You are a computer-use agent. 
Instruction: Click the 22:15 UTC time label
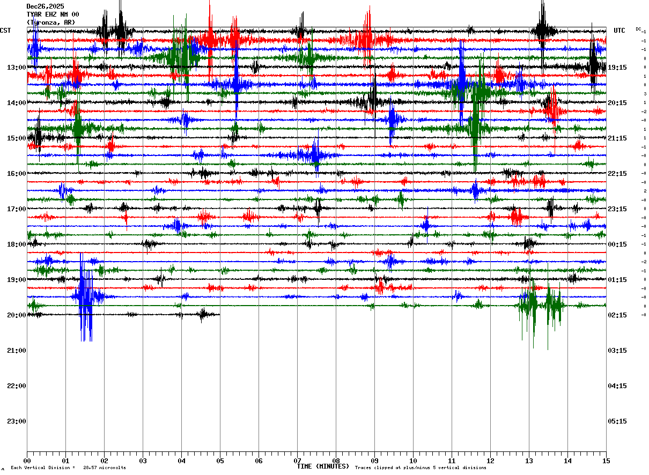(617, 174)
